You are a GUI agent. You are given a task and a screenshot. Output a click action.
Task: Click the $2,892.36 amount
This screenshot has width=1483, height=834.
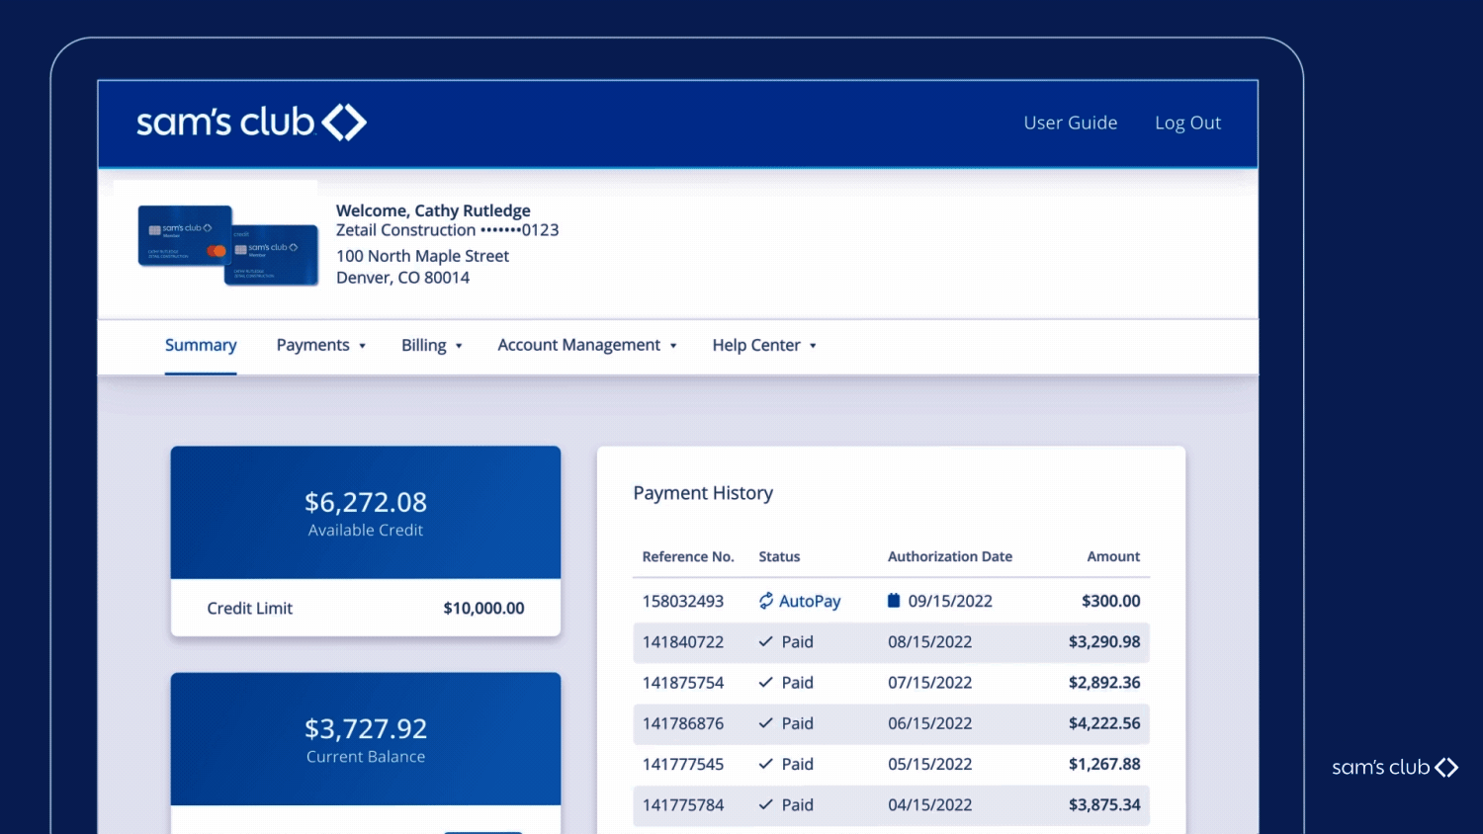(1104, 683)
